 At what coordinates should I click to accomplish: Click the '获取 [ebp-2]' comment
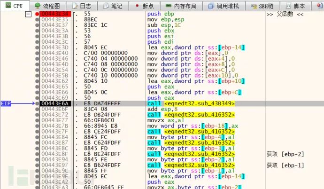click(285, 154)
